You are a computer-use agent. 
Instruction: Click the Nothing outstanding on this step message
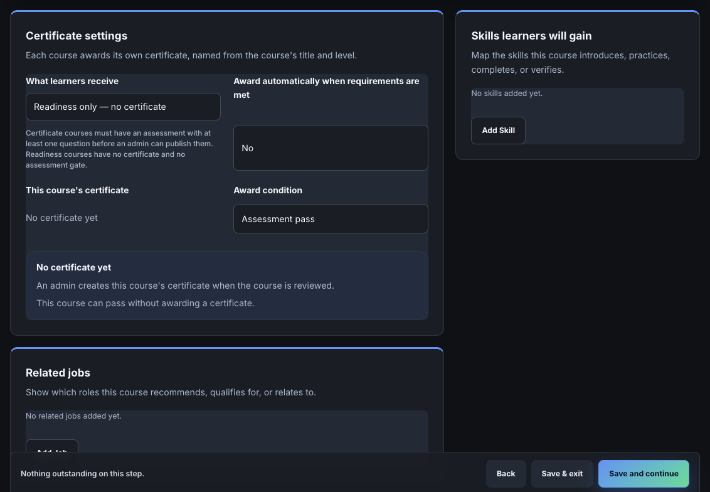pos(82,473)
